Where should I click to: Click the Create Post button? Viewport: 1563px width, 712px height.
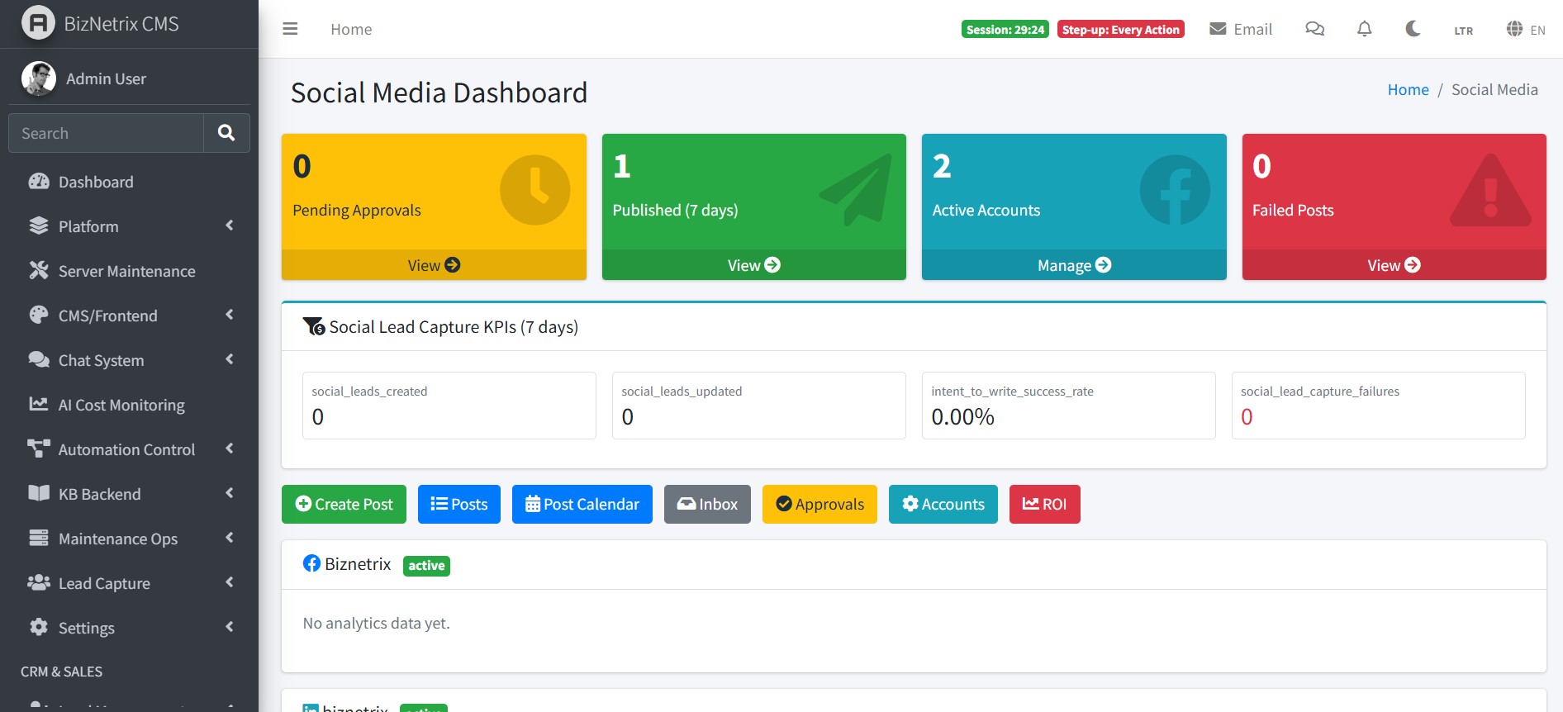(344, 504)
